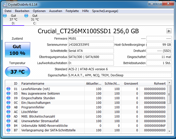Click raw value 00000000000B
Image resolution: width=176 pixels, height=139 pixels.
click(155, 103)
